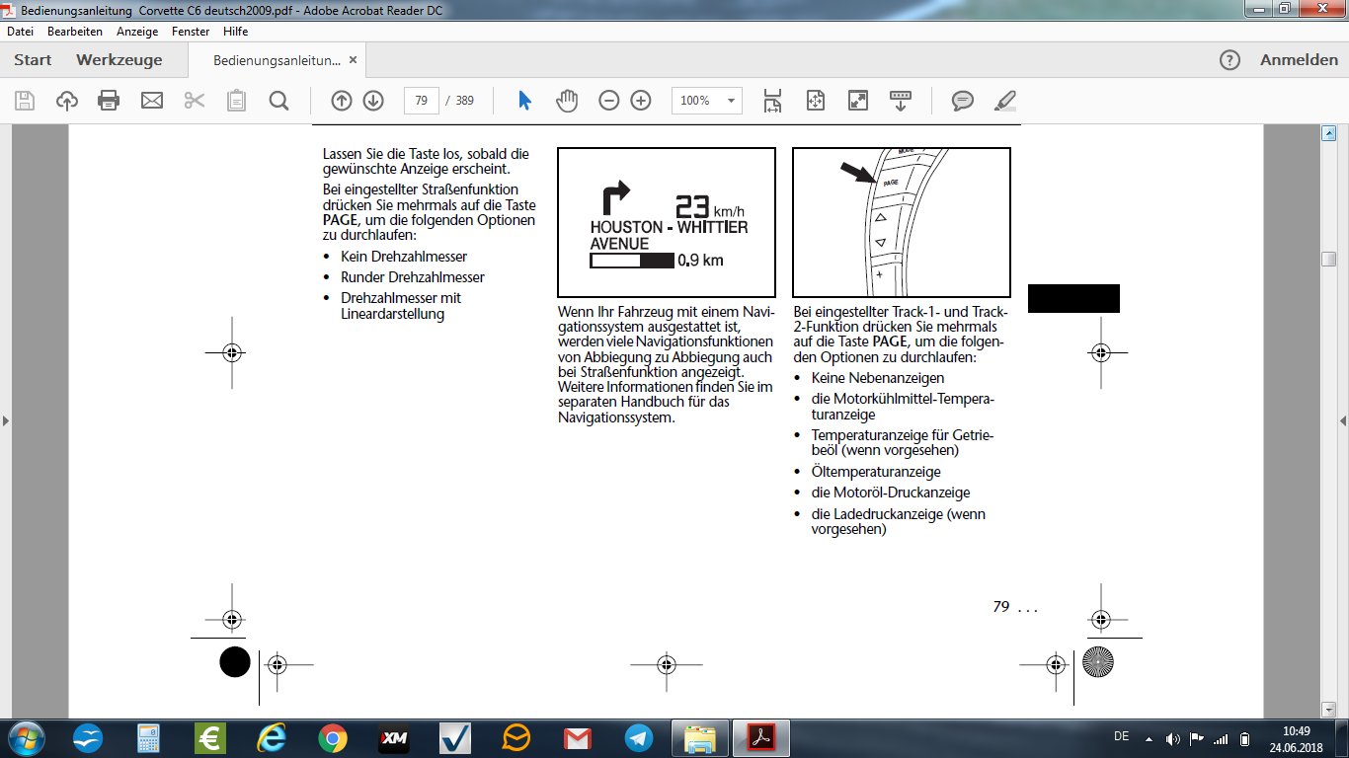Expand the left navigation pane
This screenshot has height=758, width=1349.
[5, 421]
